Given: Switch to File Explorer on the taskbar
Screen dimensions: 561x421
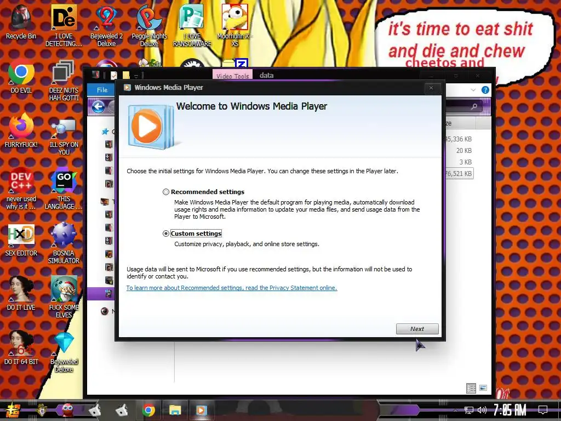Looking at the screenshot, I should (x=175, y=410).
